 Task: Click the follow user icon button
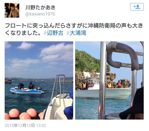(137, 7)
